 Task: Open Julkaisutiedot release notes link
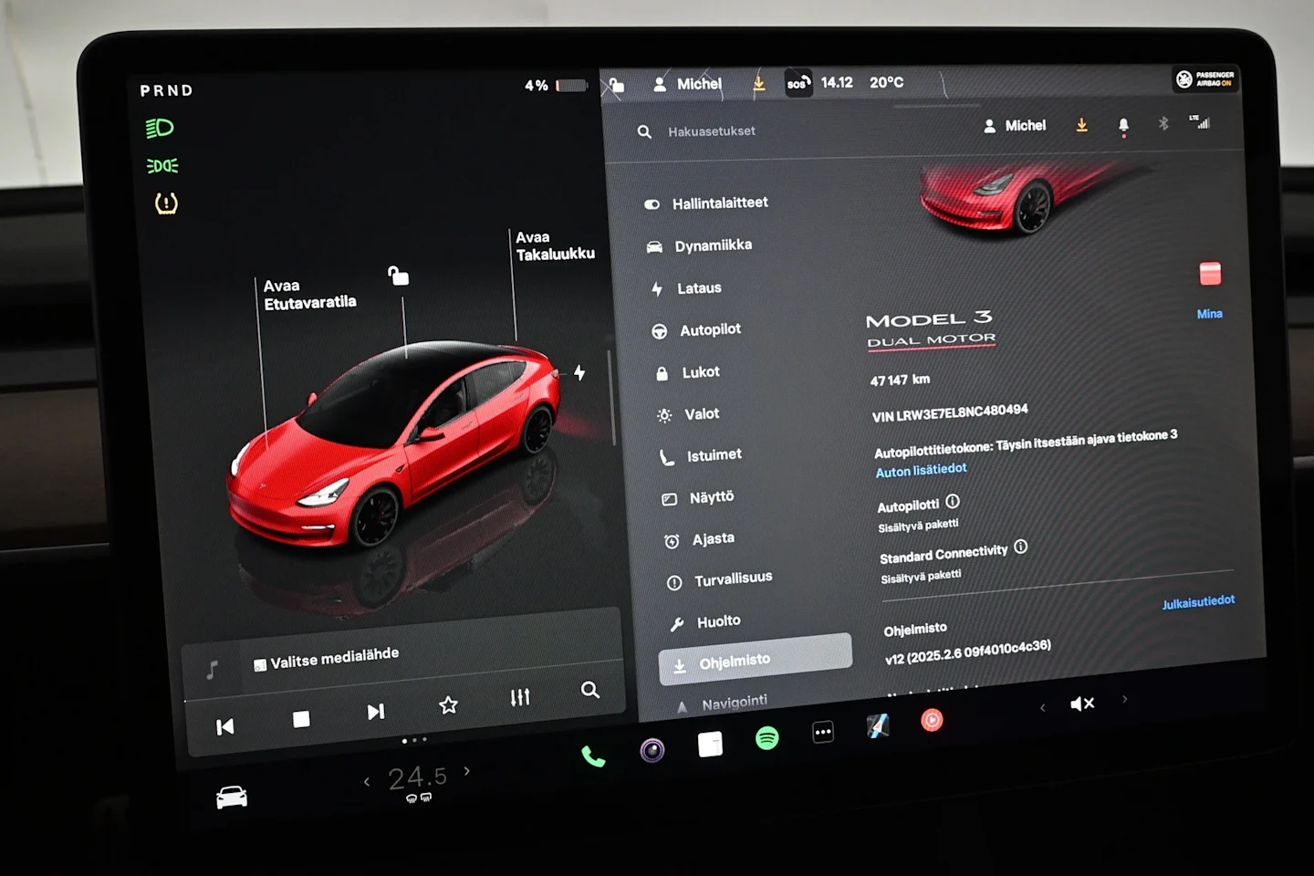(1198, 602)
